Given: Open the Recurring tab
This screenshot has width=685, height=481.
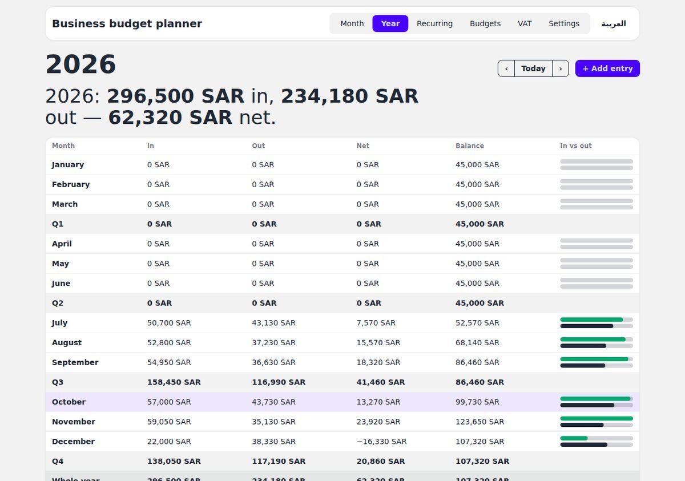Looking at the screenshot, I should [x=434, y=23].
